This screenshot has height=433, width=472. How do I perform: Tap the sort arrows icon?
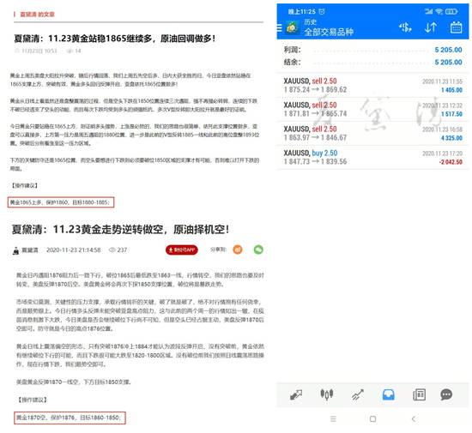click(x=431, y=27)
